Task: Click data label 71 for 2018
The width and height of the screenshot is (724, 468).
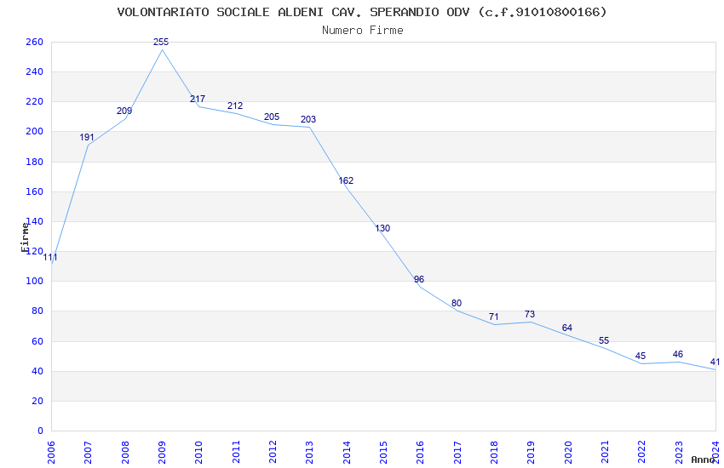Action: point(493,317)
